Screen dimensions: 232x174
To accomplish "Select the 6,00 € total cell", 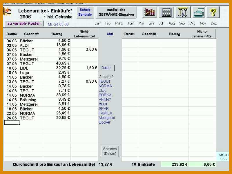I will [202, 164].
